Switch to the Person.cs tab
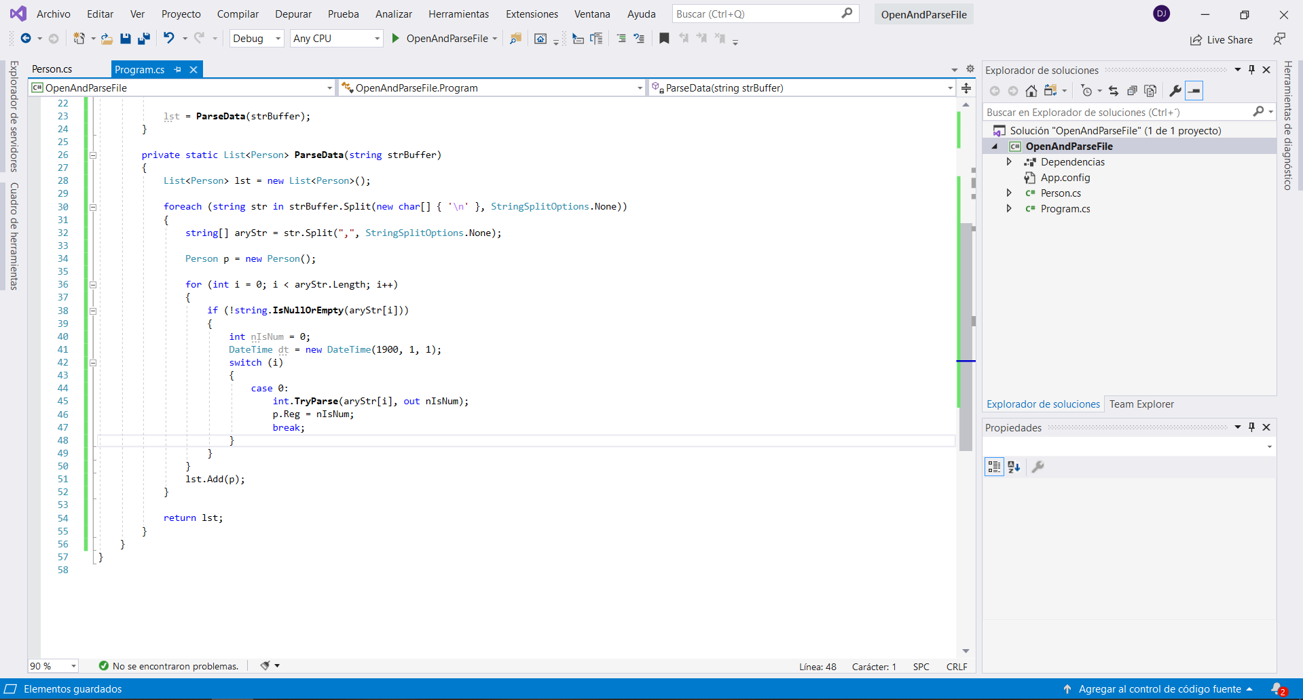Image resolution: width=1303 pixels, height=700 pixels. (52, 69)
